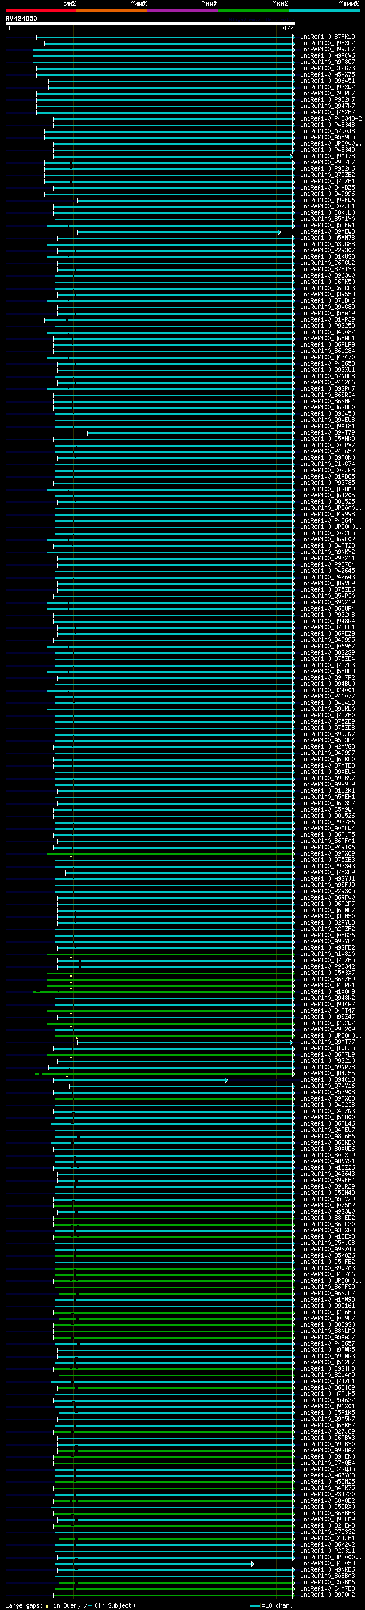Open hit label UniRef100_Q42053

[x=327, y=1564]
